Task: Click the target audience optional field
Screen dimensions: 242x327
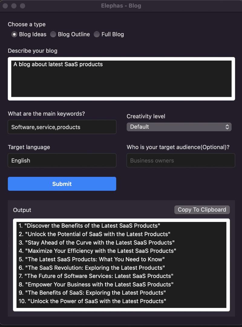Action: (181, 160)
